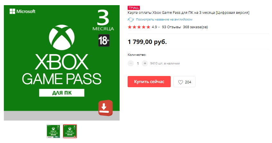Screen dimensions: 272x143
Task: Expand the 4.9 rating breakdown chevron
Action: (x=159, y=27)
